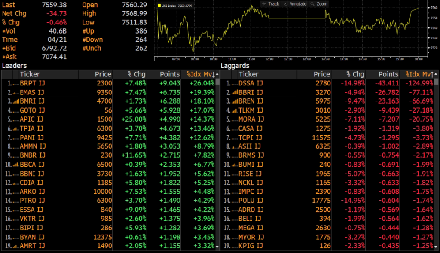Sort Laggards table by Price column
This screenshot has width=440, height=253.
321,74
